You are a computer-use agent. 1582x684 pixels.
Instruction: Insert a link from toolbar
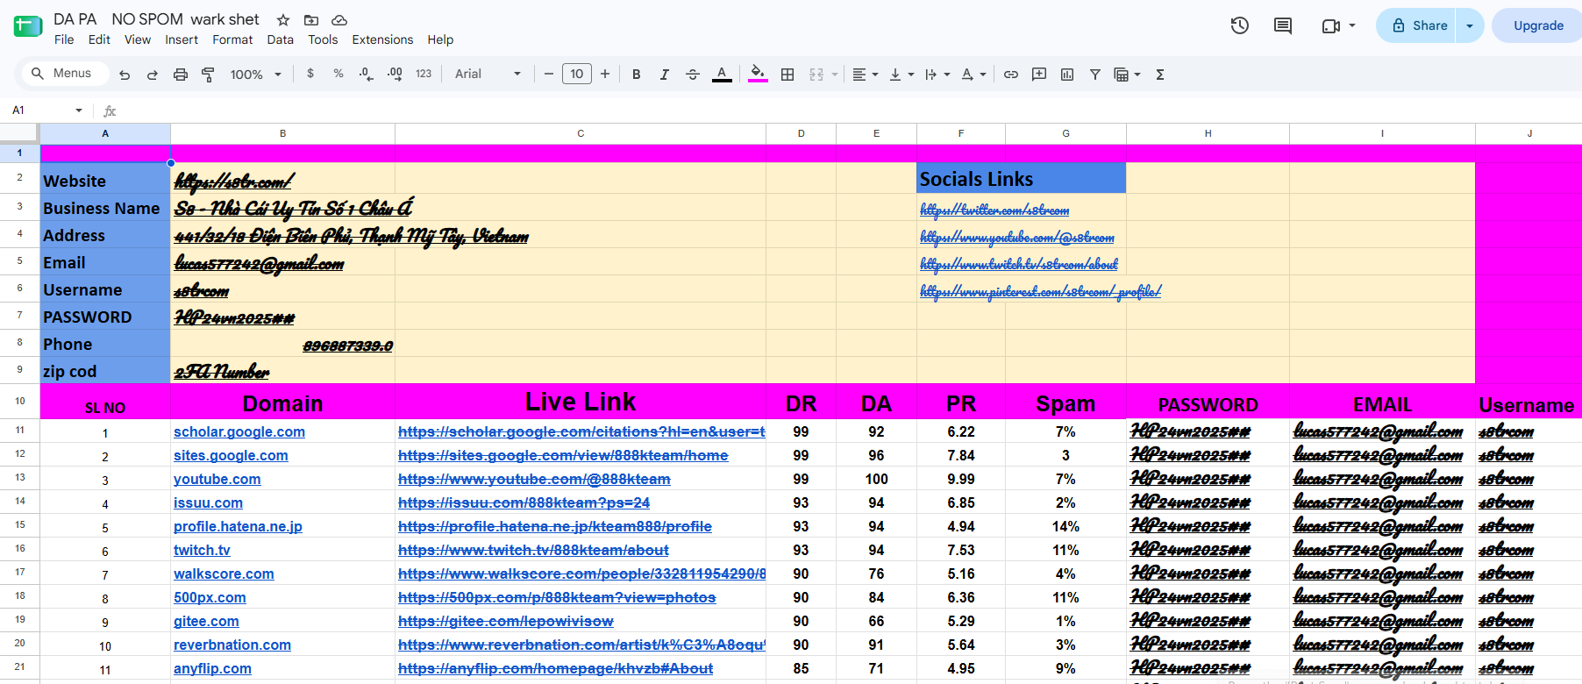(1011, 75)
